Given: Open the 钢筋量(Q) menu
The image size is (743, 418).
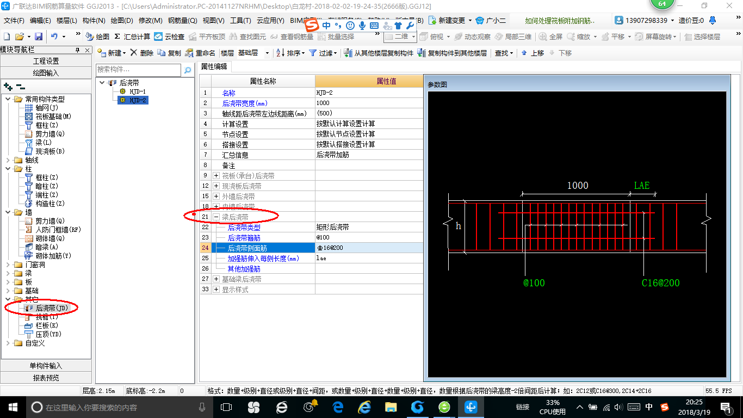Looking at the screenshot, I should [182, 20].
